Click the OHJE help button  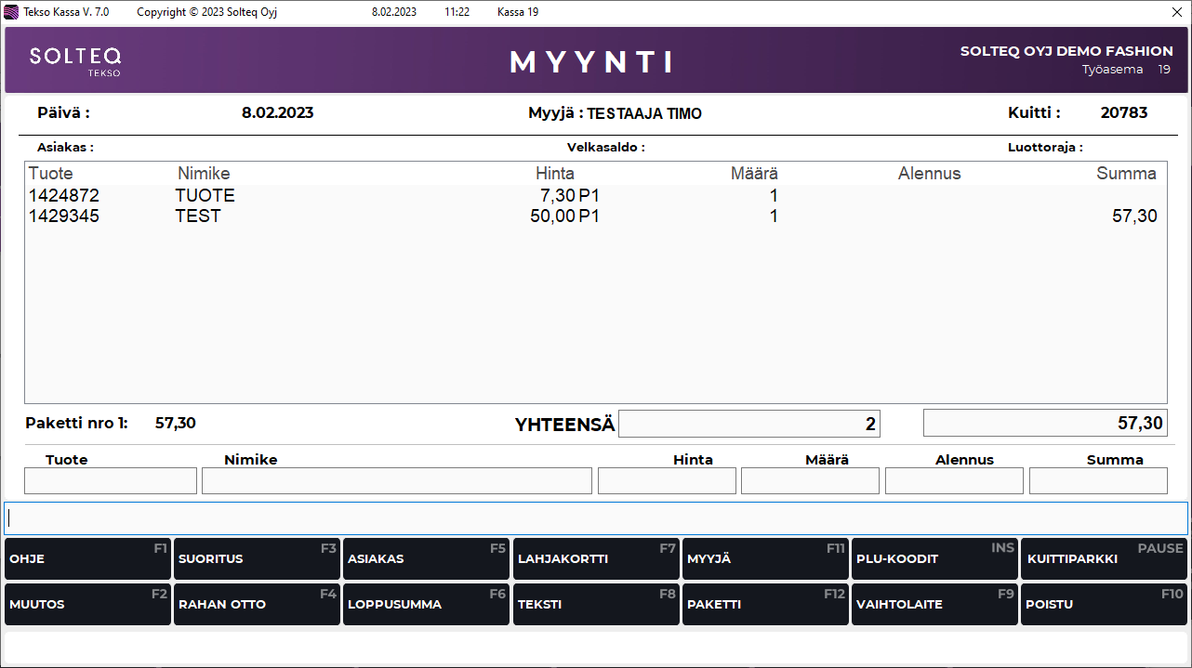(x=87, y=559)
